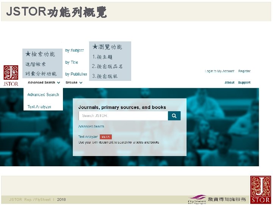Open the Support link
This screenshot has height=205, width=273.
tap(244, 82)
